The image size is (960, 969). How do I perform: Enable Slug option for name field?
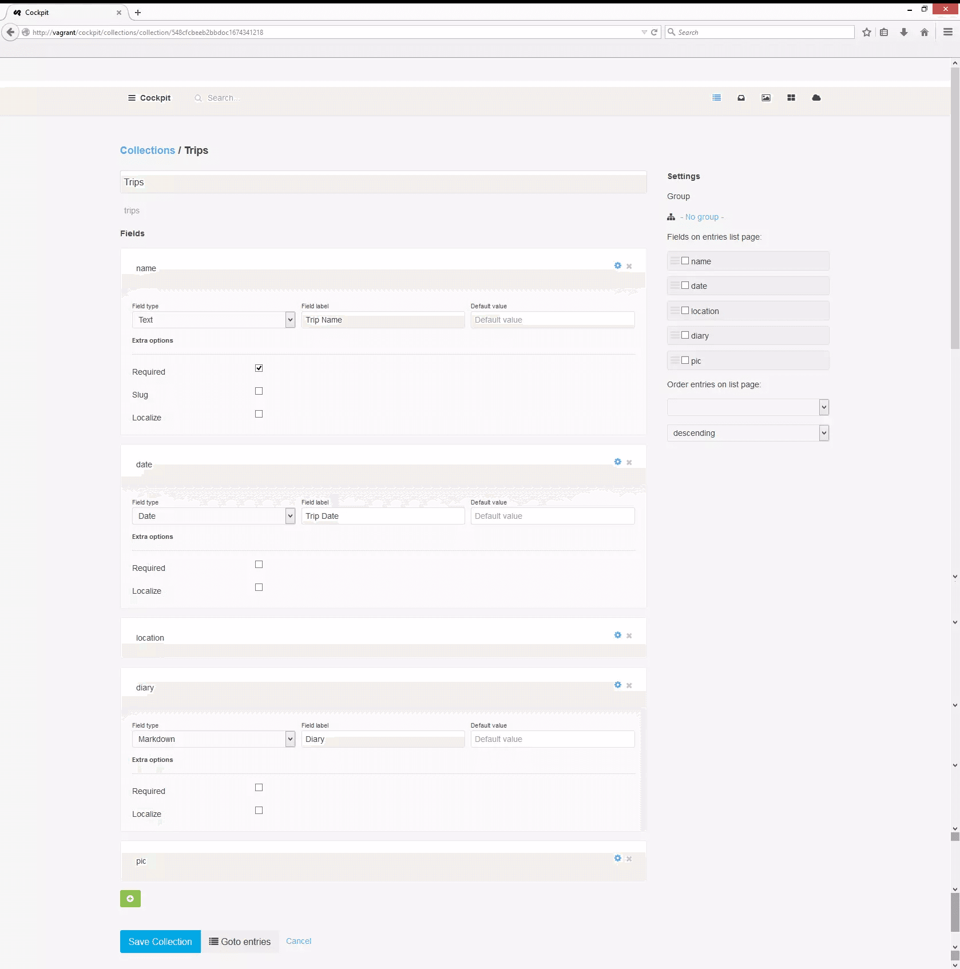[x=259, y=391]
